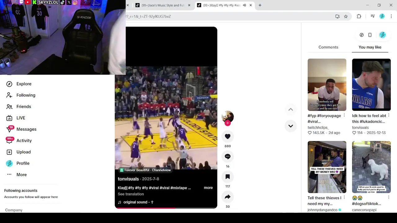Go to next video with down chevron
Screen dimensions: 397x223
(291, 126)
